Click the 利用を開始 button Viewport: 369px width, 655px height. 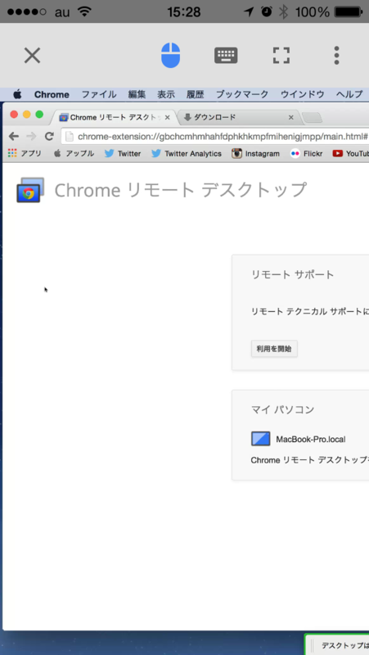click(274, 349)
